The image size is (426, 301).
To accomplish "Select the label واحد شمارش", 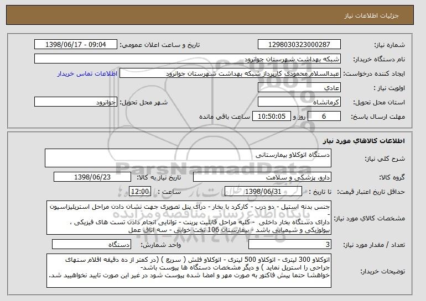I will point(160,245).
